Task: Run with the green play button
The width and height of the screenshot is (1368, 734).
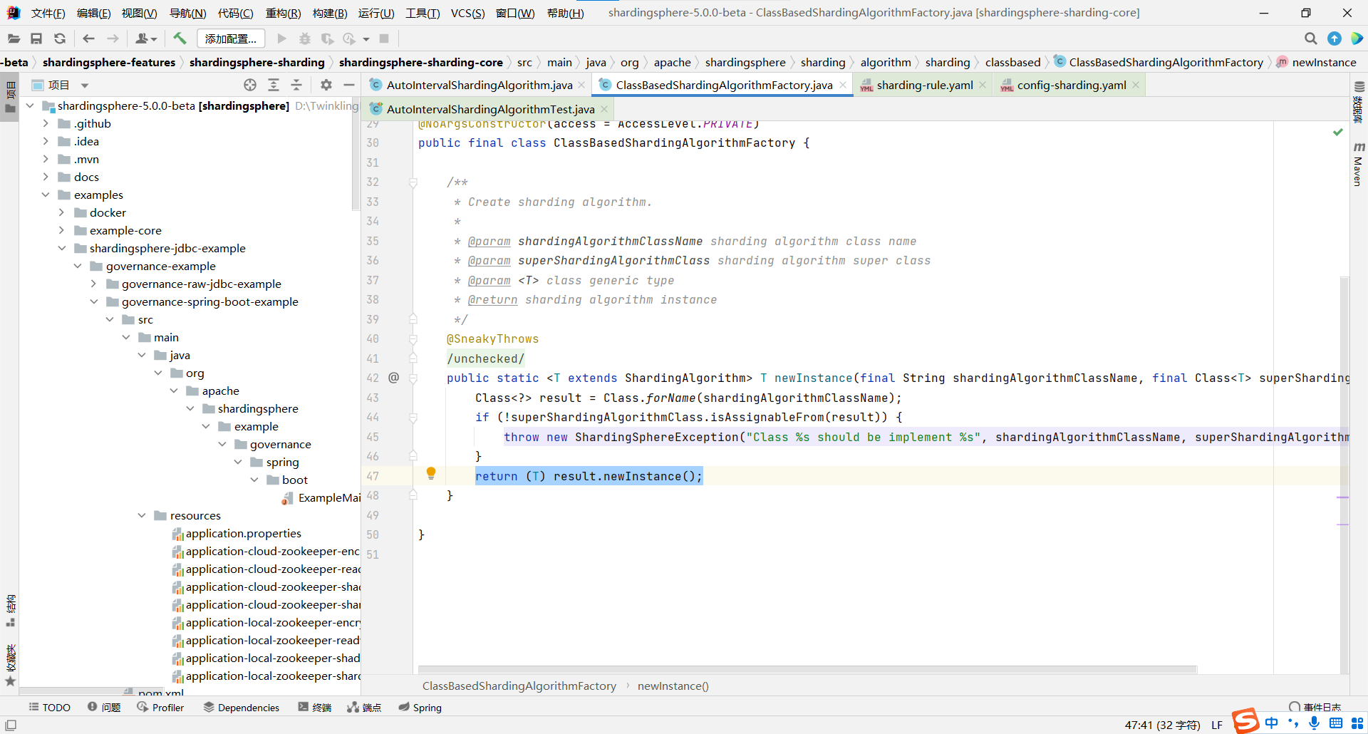Action: click(x=281, y=38)
